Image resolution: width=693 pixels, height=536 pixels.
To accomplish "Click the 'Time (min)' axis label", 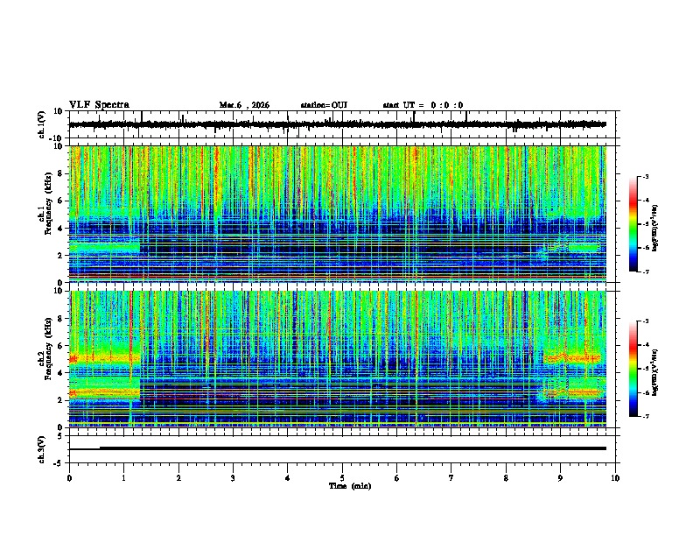I will (350, 486).
